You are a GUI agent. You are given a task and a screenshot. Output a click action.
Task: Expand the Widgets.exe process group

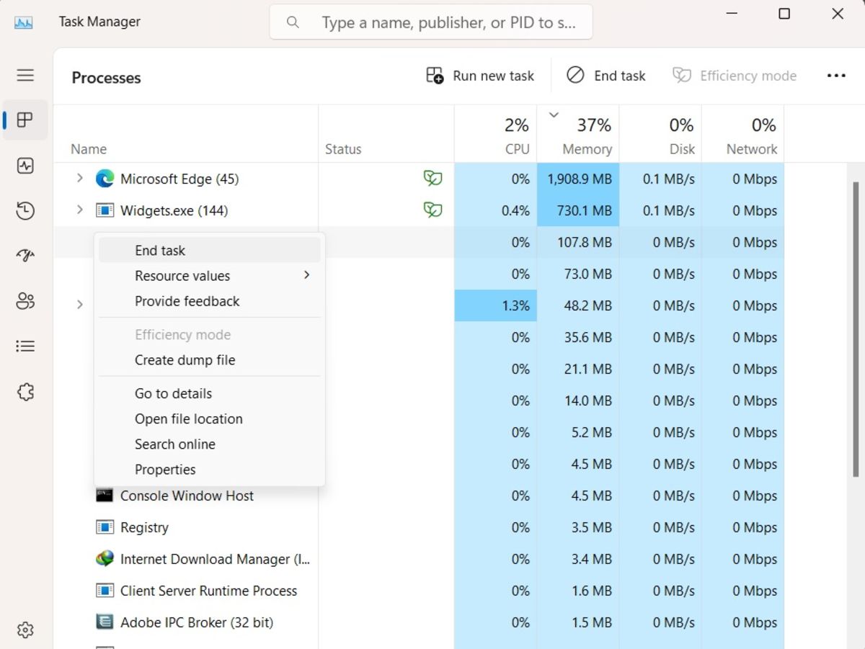click(79, 210)
